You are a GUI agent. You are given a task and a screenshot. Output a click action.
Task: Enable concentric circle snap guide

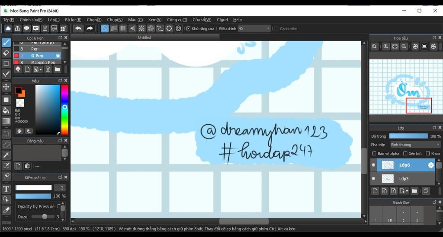pyautogui.click(x=151, y=28)
